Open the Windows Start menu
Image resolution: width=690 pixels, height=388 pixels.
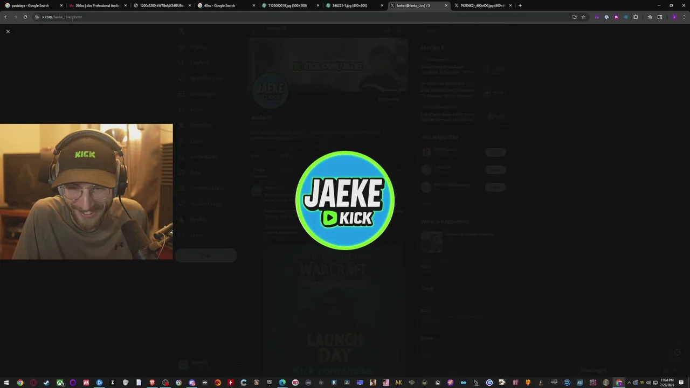click(x=6, y=383)
